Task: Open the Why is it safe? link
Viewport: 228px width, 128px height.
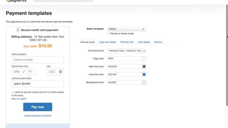Action: point(19,99)
